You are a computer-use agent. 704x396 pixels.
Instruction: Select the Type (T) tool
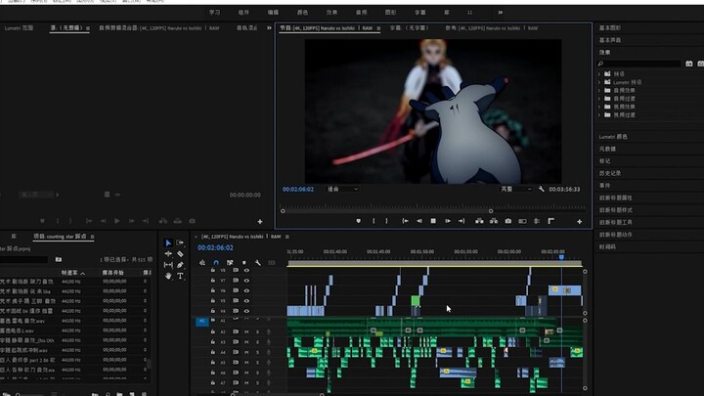(x=180, y=276)
